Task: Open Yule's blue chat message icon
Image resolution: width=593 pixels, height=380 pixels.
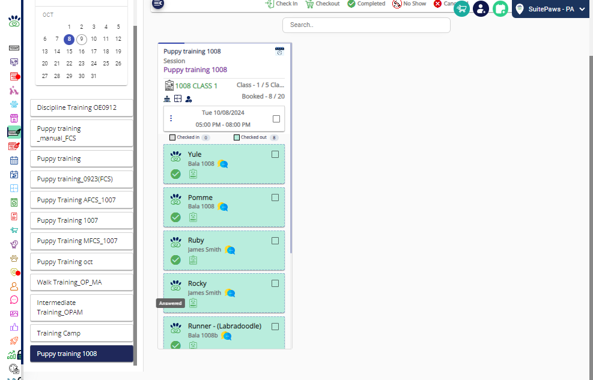Action: coord(223,164)
